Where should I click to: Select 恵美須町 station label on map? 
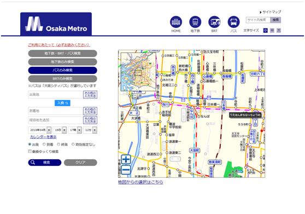click(x=215, y=162)
